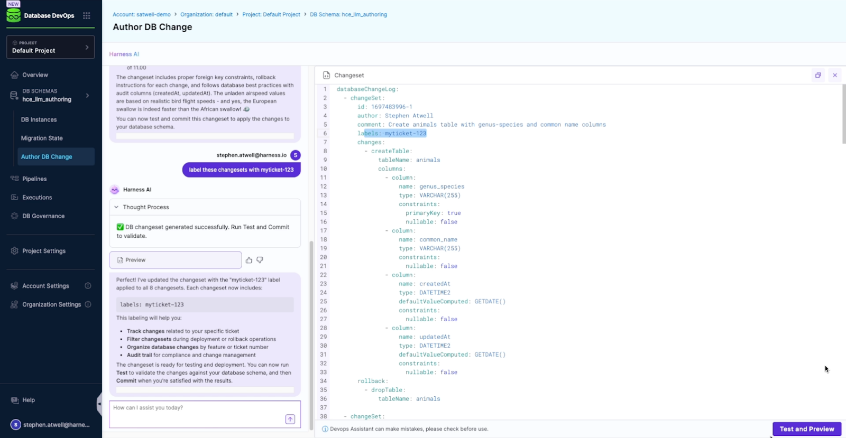Click the Account Settings info icon
Image resolution: width=846 pixels, height=438 pixels.
click(88, 286)
